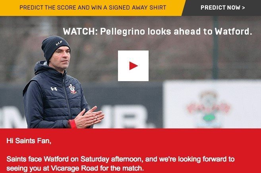Screen dimensions: 261x173
Task: Click the Under Armour logo on jacket
Action: (x=54, y=89)
